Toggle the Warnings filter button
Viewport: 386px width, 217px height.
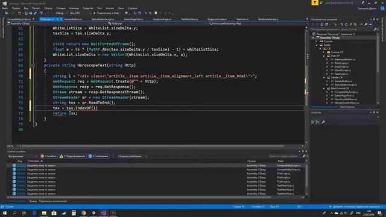tap(72, 156)
